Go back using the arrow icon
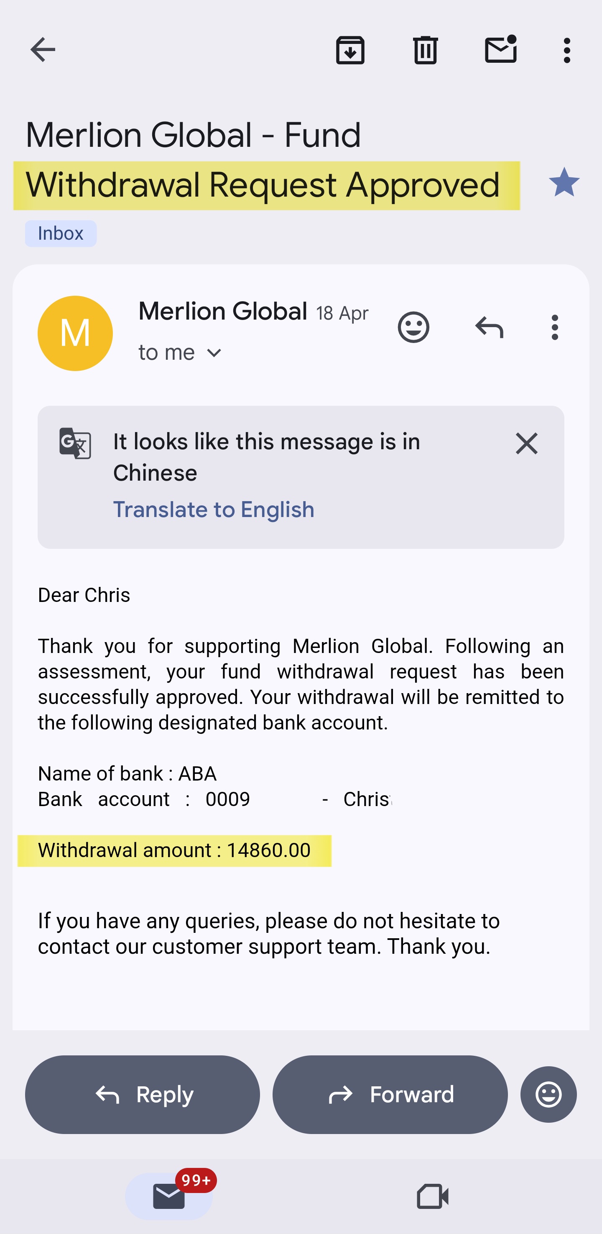The width and height of the screenshot is (602, 1234). click(x=43, y=50)
